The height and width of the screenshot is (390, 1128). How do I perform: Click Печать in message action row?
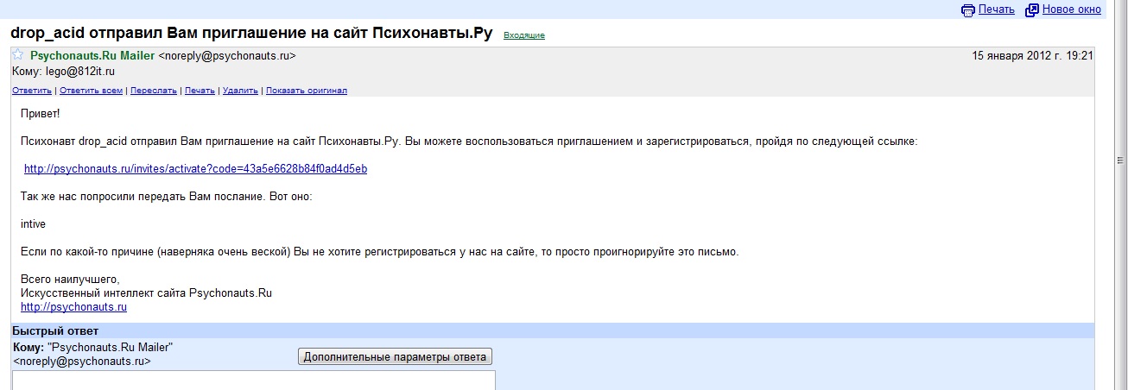200,90
